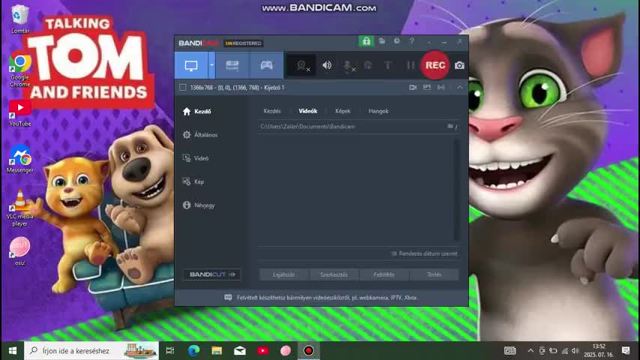Click the image icon in status row
640x360 pixels.
(x=427, y=88)
